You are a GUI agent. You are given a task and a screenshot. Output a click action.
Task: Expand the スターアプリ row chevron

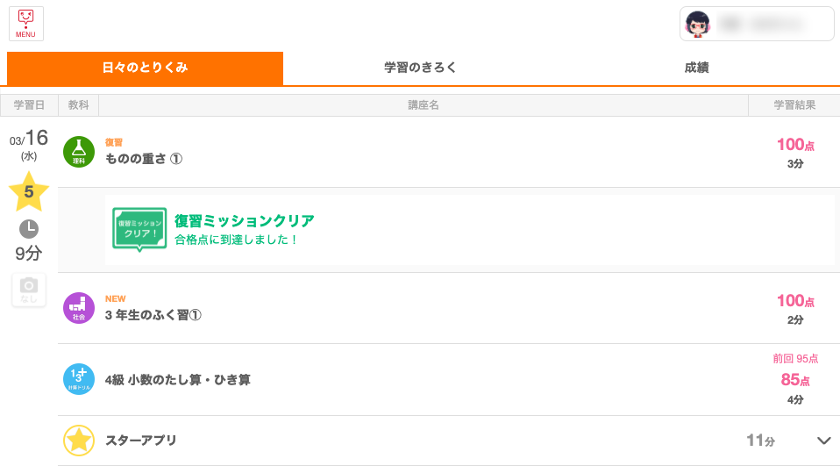[823, 441]
